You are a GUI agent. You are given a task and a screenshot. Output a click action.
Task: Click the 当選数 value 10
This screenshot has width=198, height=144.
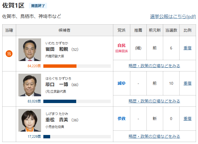click(171, 83)
